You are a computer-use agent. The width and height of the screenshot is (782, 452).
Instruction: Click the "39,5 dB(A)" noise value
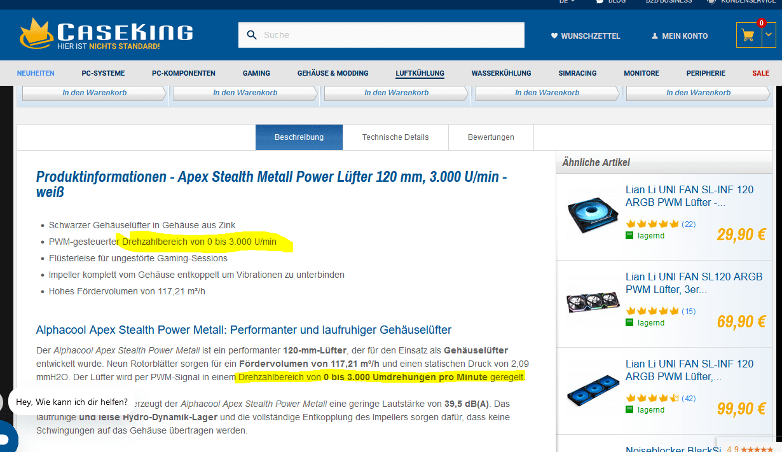[x=468, y=404]
